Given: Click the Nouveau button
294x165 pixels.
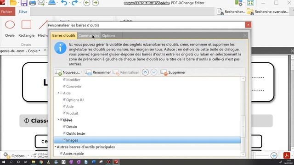Looking at the screenshot, I should point(68,72).
